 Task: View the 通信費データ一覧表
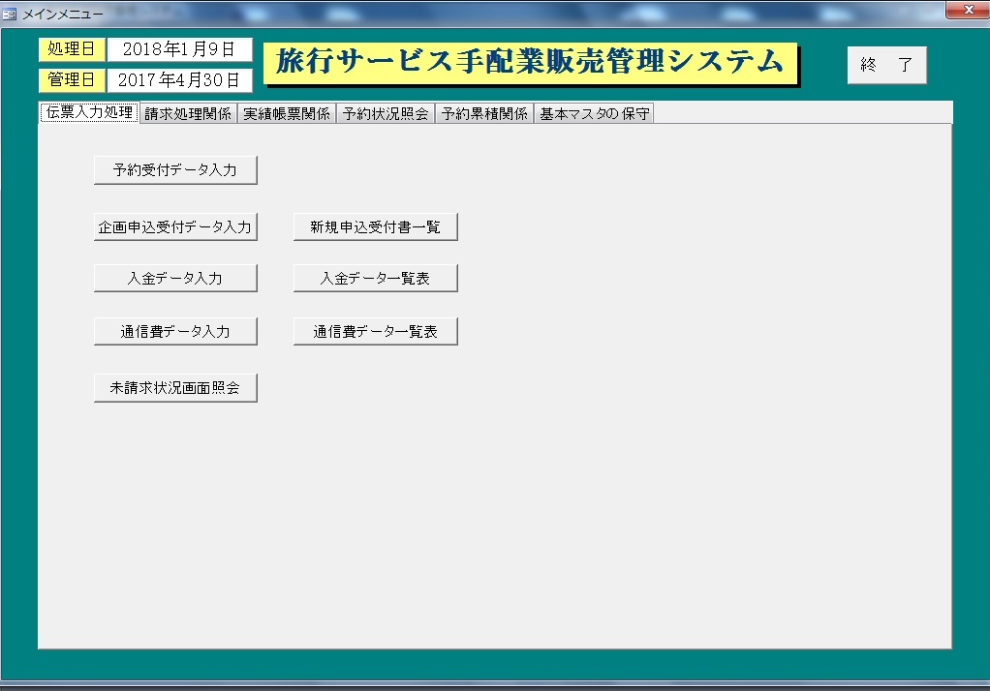(376, 331)
